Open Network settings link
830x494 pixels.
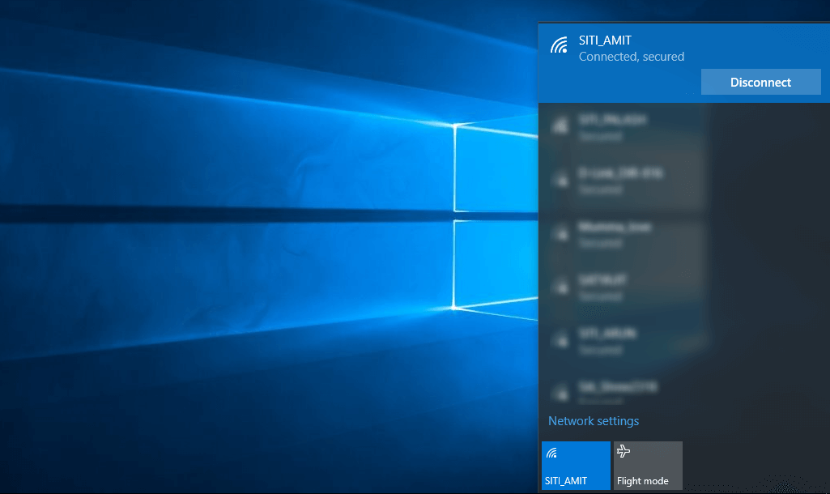[594, 421]
